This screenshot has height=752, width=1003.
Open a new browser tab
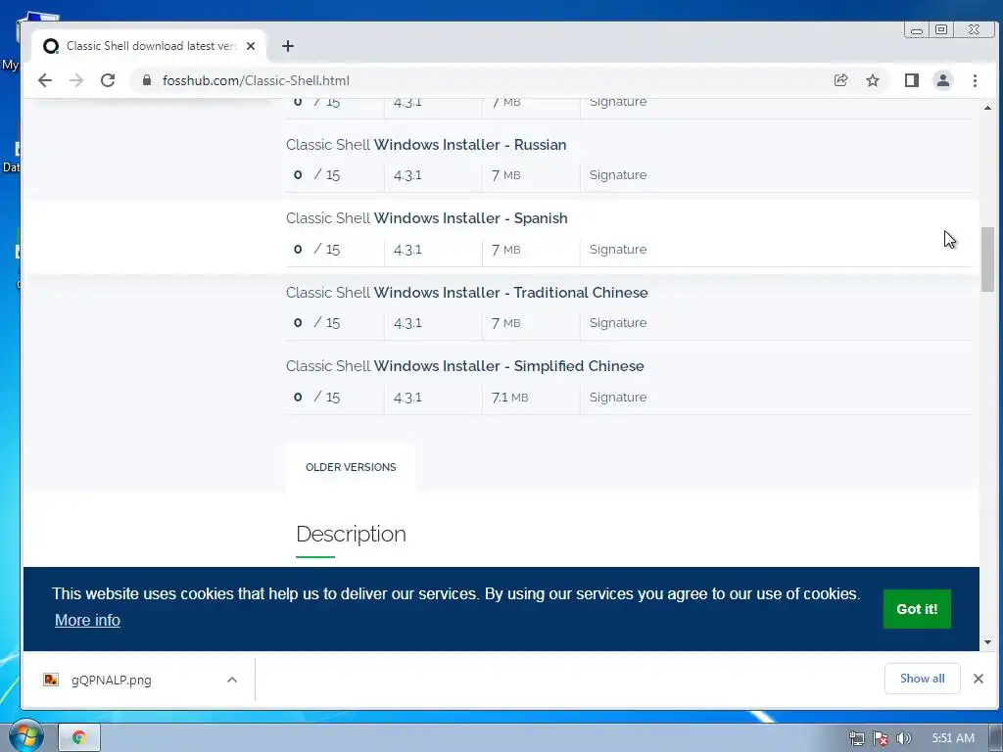pos(288,46)
